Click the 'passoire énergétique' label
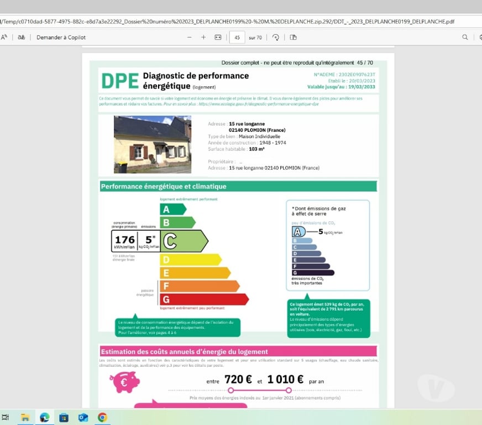Viewport: 482px width, 425px height. 145,293
